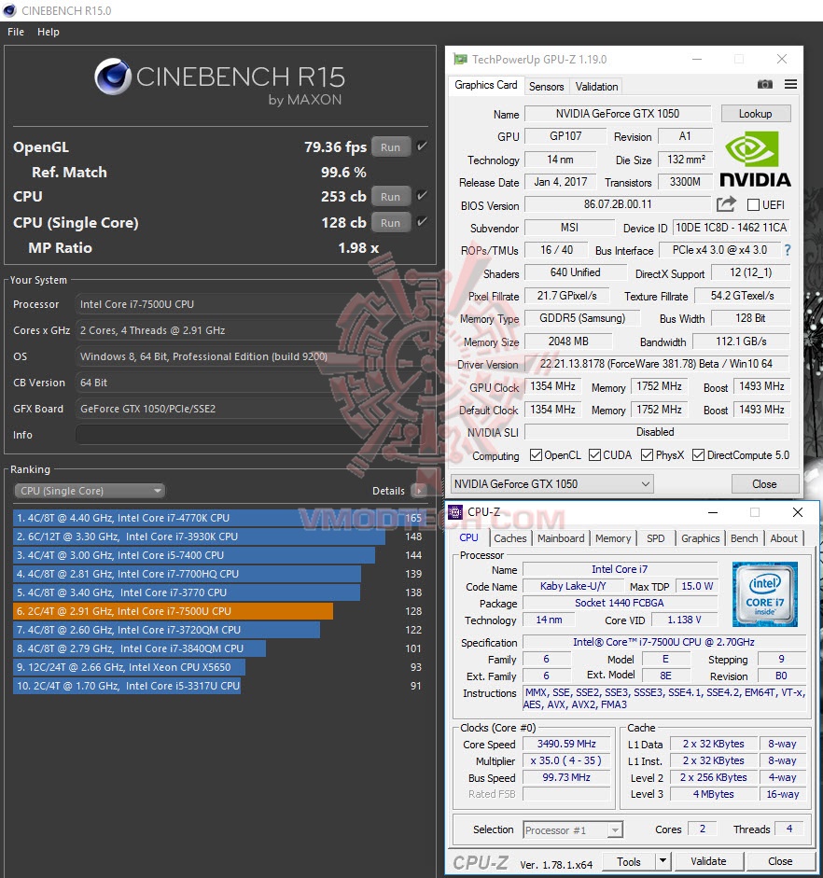
Task: Select the CPU tab in CPU-Z
Action: [x=468, y=537]
